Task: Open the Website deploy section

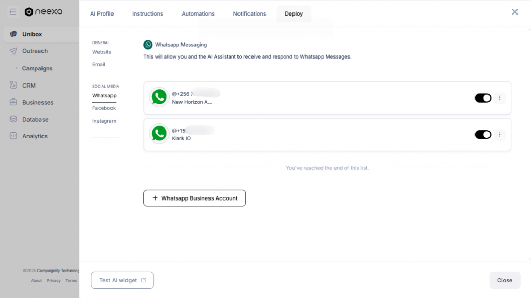Action: 102,52
